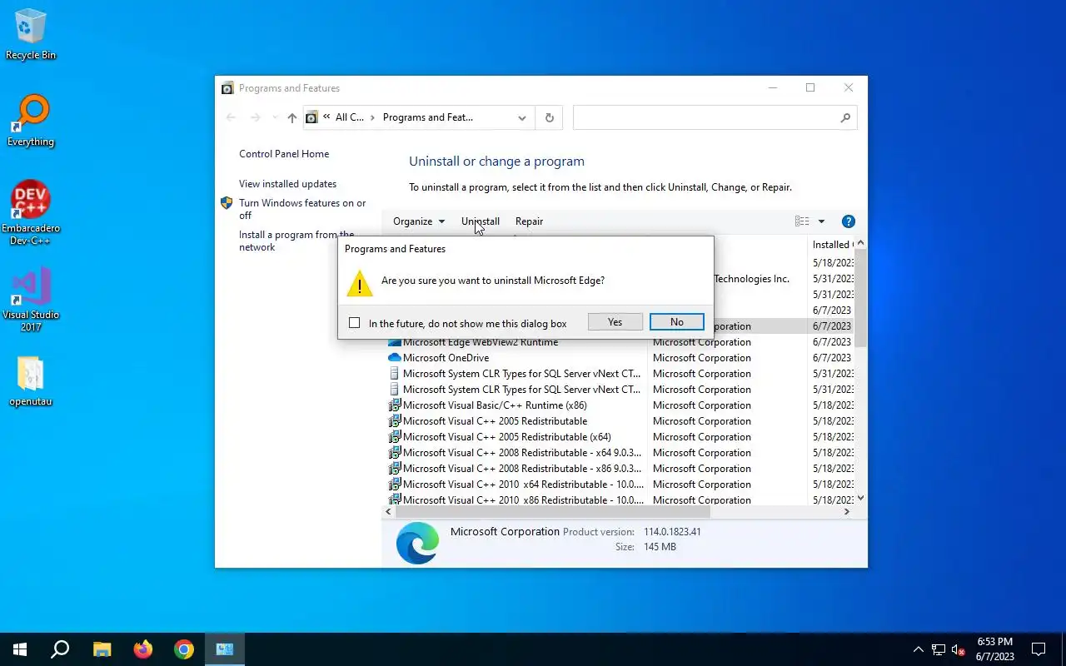Open Recycle Bin desktop icon
The width and height of the screenshot is (1066, 666).
pos(31,35)
